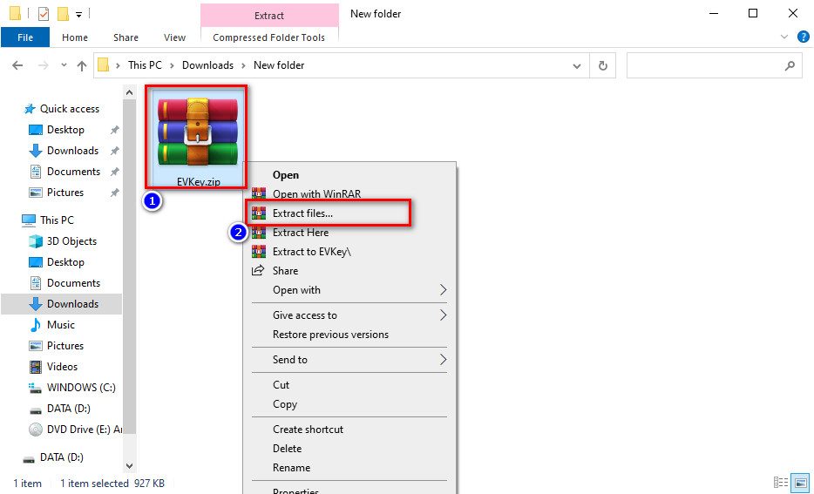Open the View ribbon tab

[x=174, y=37]
